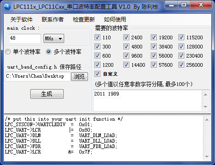Click down arrow of custom baud box scrollbar
This screenshot has width=215, height=165.
205,106
